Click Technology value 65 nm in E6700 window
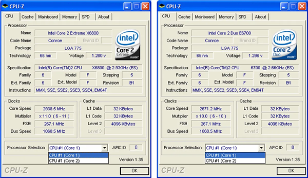308x178 pixels. (x=202, y=56)
